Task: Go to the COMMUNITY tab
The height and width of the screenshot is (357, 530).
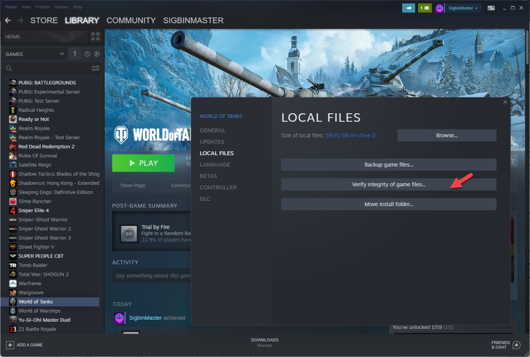Action: click(131, 21)
